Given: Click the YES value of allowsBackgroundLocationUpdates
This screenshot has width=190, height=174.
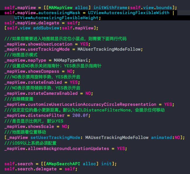Looking at the screenshot, I should click(121, 149).
